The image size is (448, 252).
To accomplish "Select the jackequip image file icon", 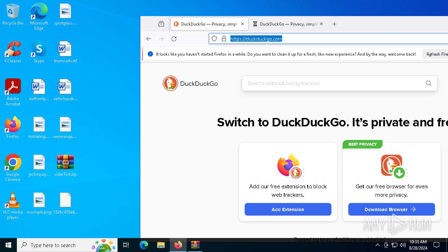I will [39, 166].
